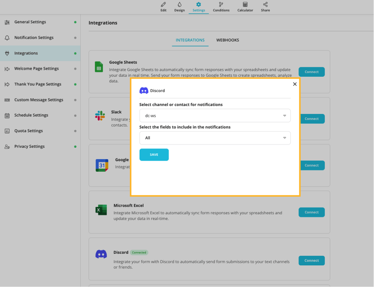Close the Discord dialog with the X
Screen dimensions: 374x287
point(295,84)
